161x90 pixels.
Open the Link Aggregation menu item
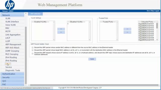[x=13, y=35]
